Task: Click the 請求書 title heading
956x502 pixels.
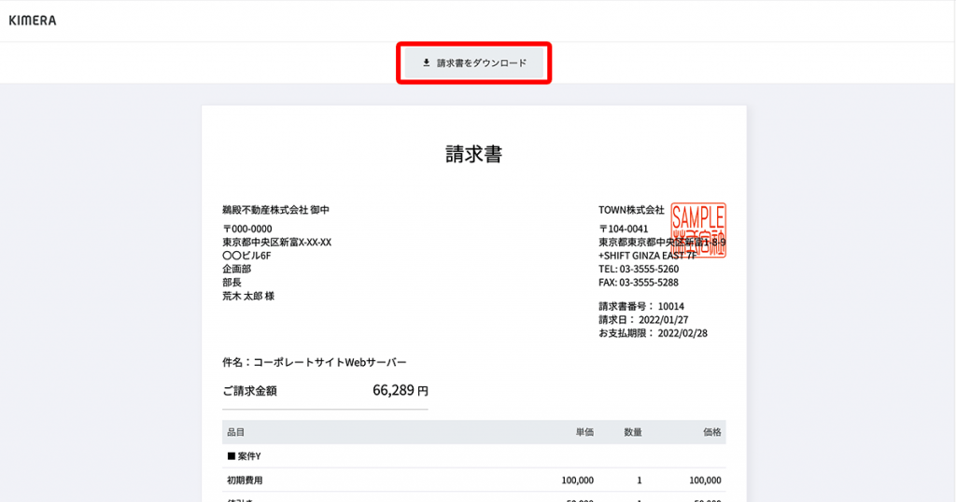Action: click(474, 155)
